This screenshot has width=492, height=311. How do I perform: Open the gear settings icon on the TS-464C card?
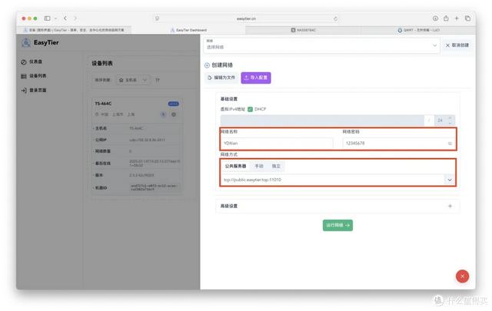click(174, 114)
